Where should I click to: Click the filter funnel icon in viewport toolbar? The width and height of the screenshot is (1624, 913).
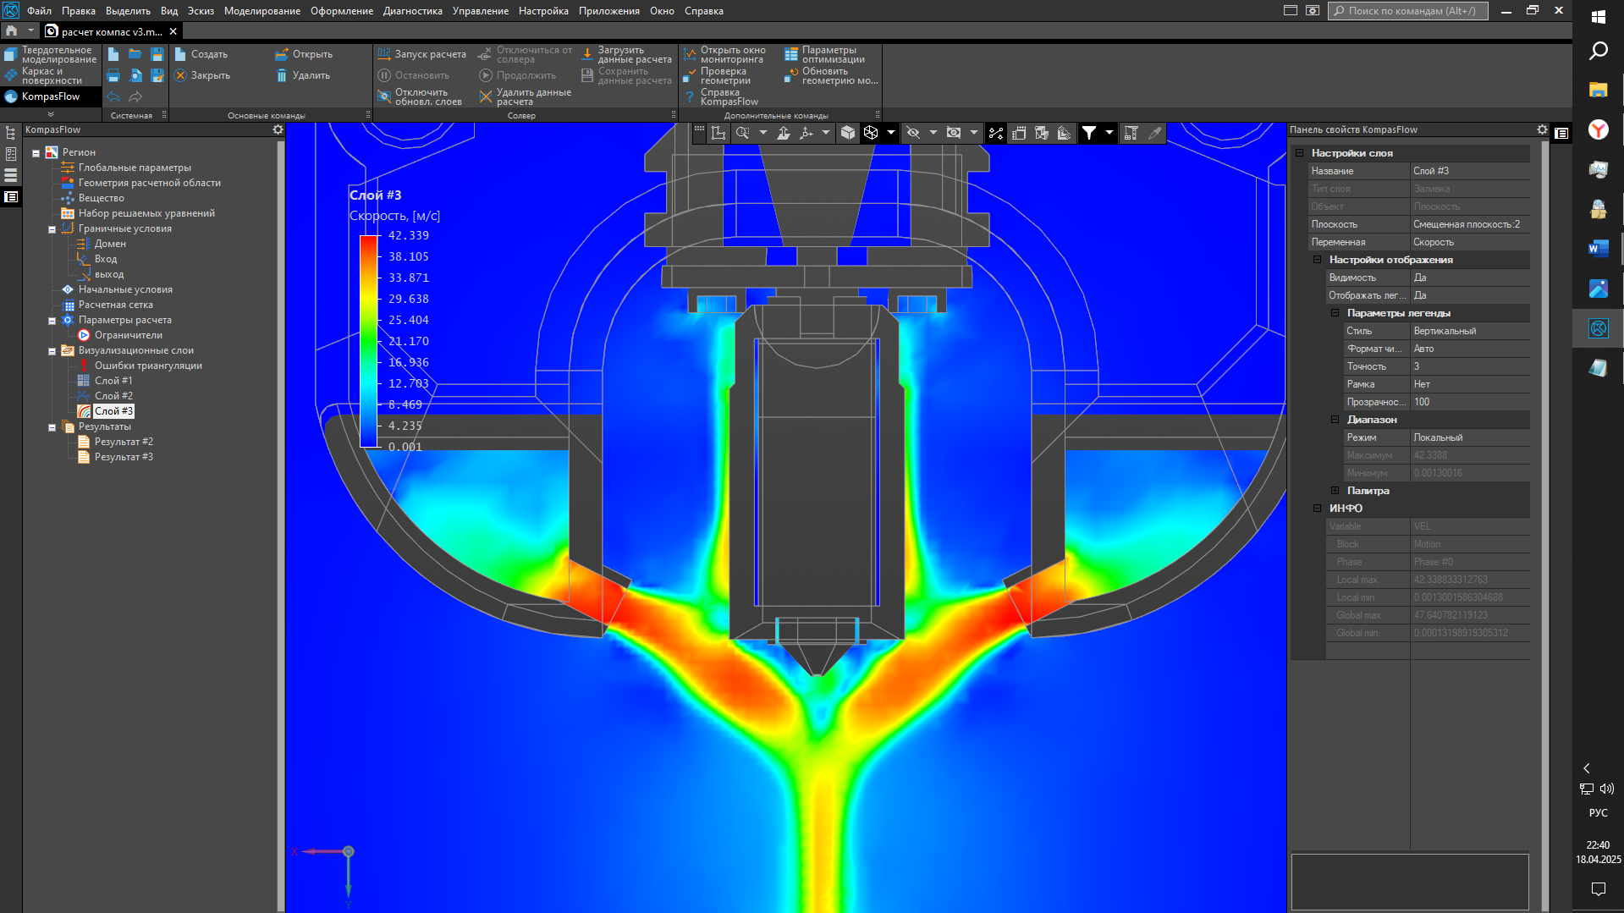[x=1089, y=133]
